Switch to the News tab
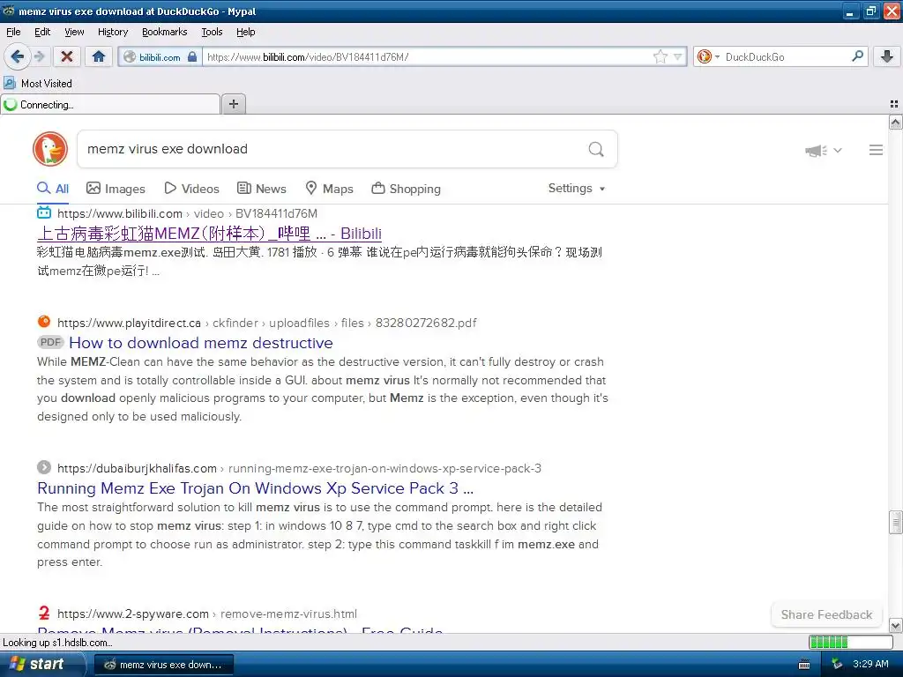This screenshot has width=903, height=677. click(261, 189)
